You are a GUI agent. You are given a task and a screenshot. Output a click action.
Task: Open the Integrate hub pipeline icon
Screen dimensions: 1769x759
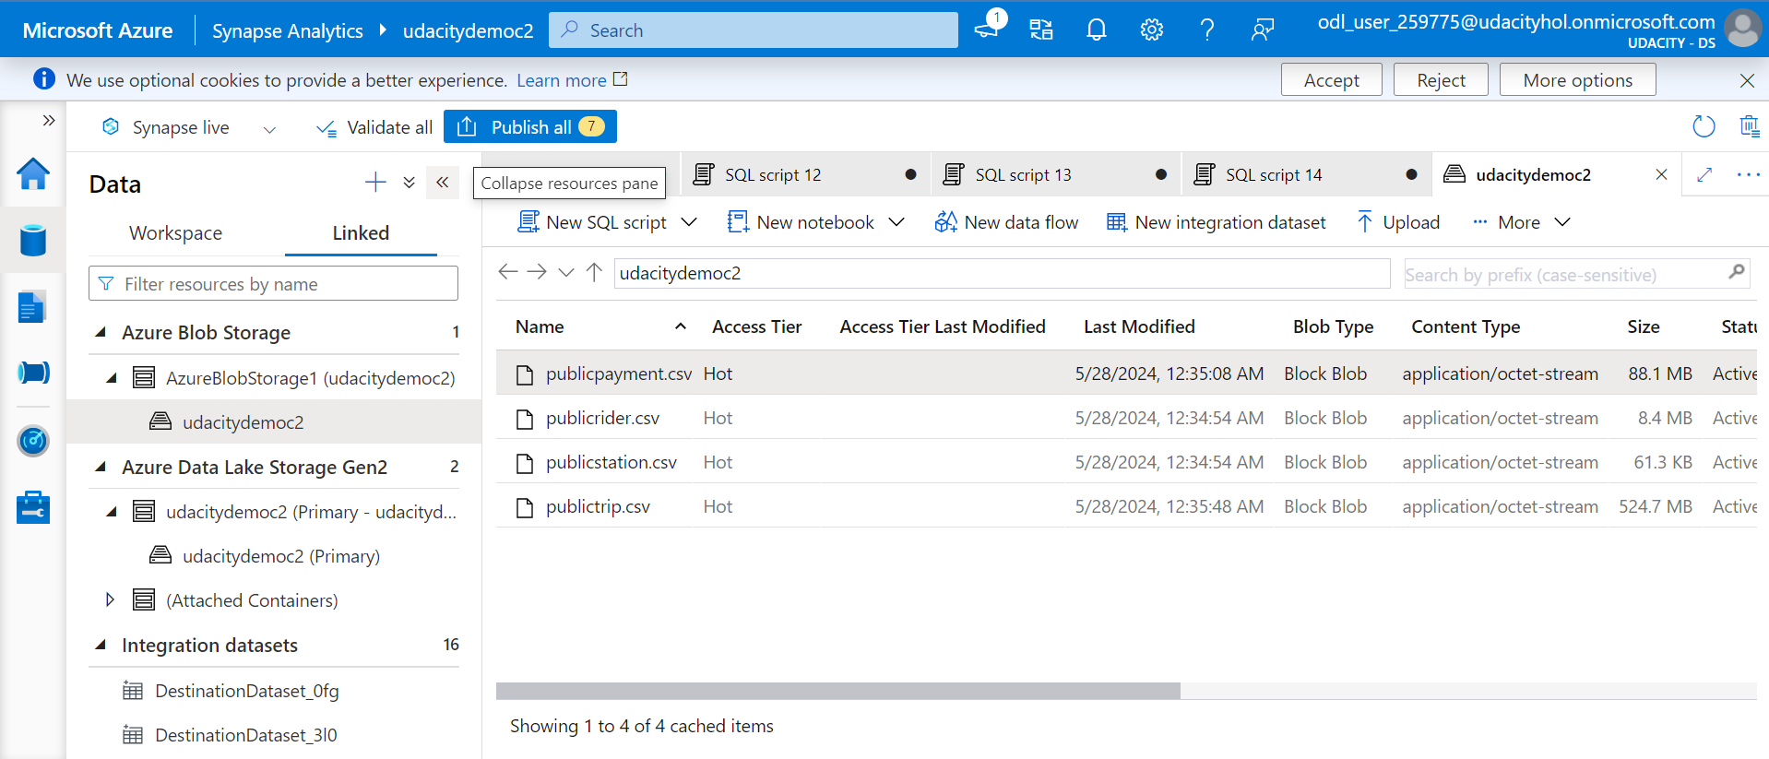(x=33, y=373)
